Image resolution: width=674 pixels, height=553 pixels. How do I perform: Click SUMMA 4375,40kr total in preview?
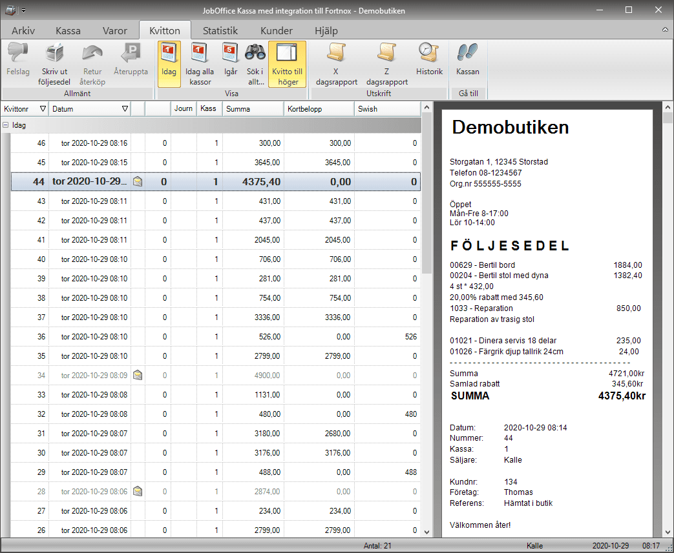pyautogui.click(x=548, y=396)
